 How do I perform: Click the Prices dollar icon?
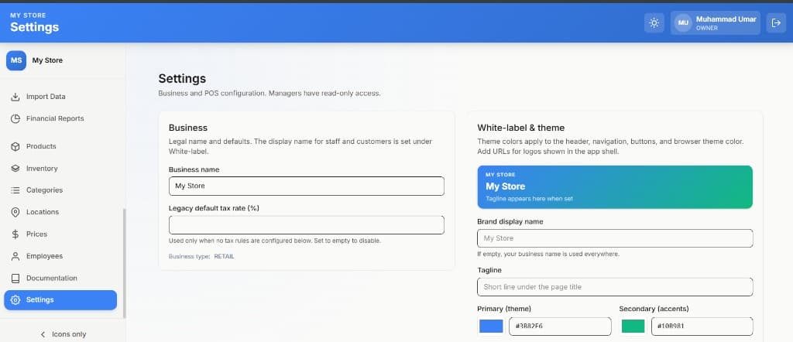point(15,234)
